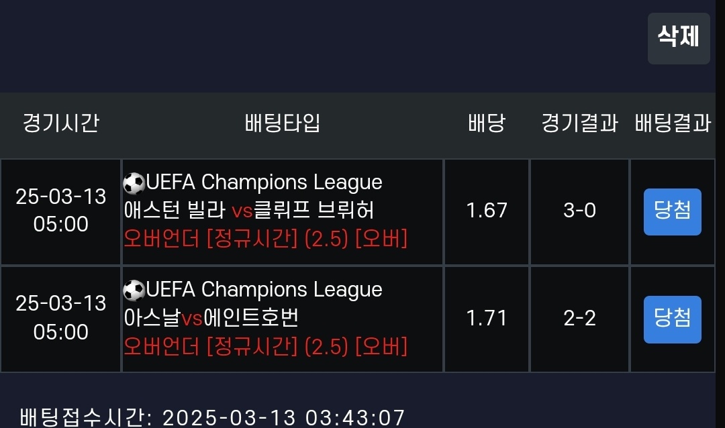Screen dimensions: 725x428
Task: Select the 배팅타입 column header
Action: coord(283,123)
